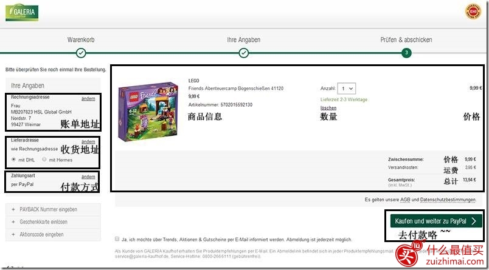
Task: Return to the Ihre Angaben step checkmark
Action: [243, 53]
